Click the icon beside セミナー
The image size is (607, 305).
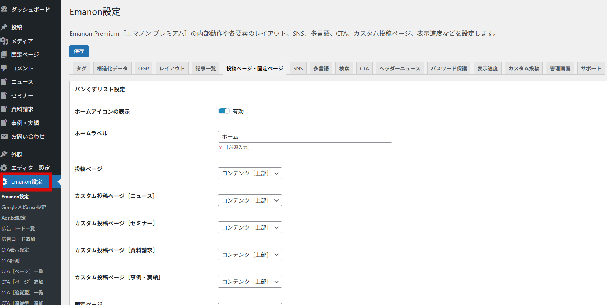[x=4, y=96]
